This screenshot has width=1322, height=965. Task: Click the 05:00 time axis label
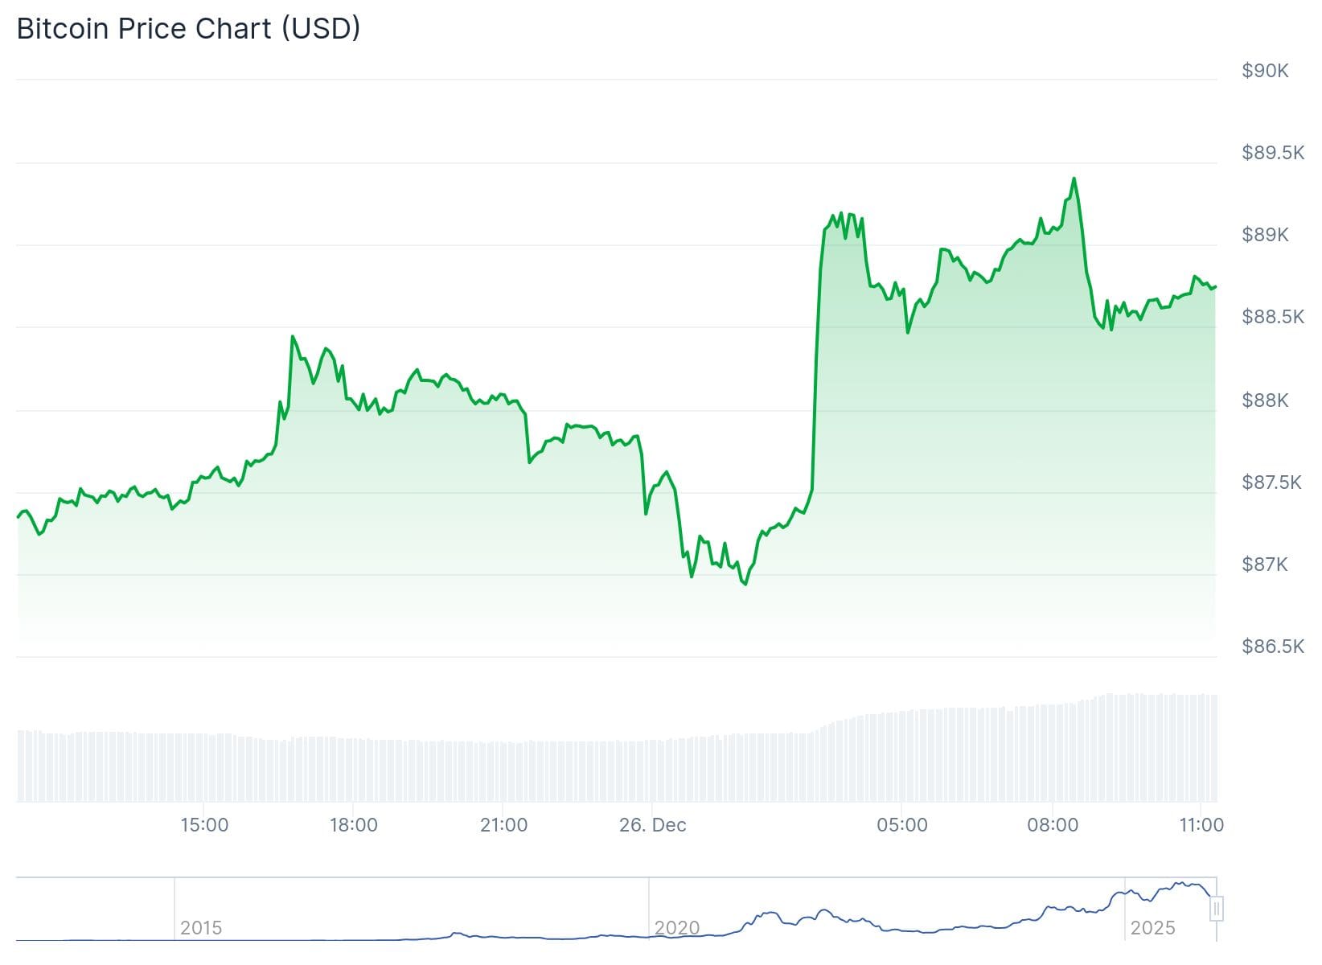click(x=901, y=825)
